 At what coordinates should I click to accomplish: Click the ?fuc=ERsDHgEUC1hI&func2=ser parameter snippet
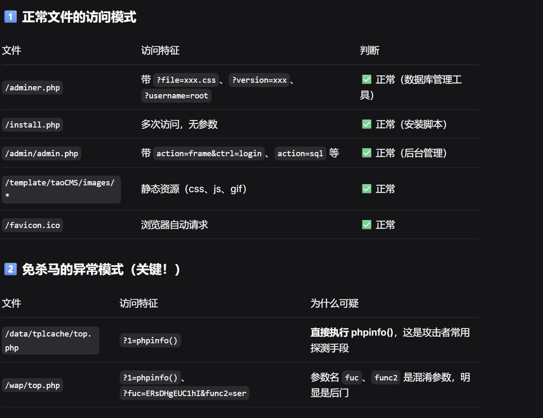tap(184, 393)
